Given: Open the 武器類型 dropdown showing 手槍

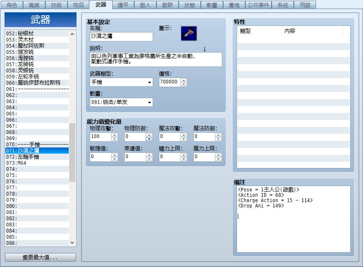Looking at the screenshot, I should coord(121,82).
